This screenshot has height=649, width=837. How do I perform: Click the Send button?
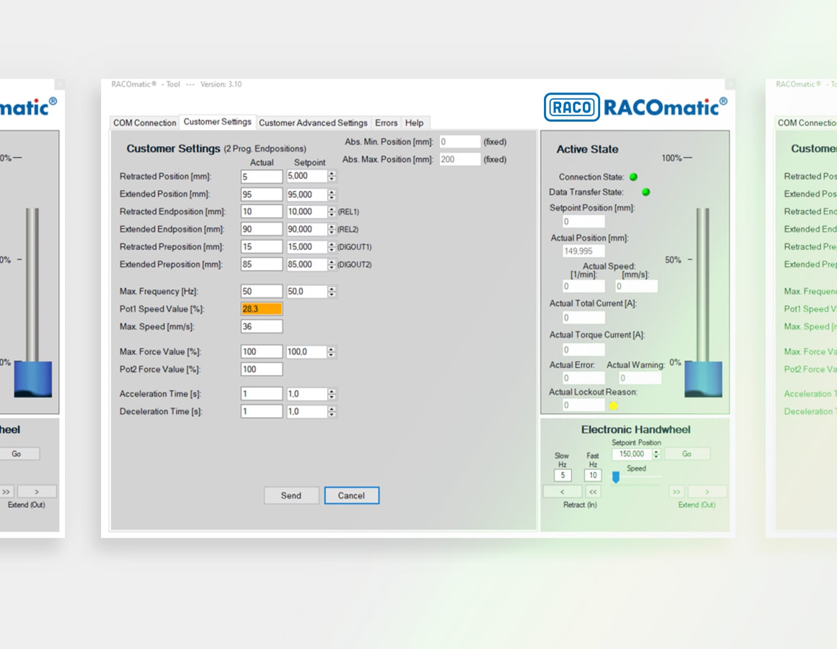pyautogui.click(x=291, y=495)
